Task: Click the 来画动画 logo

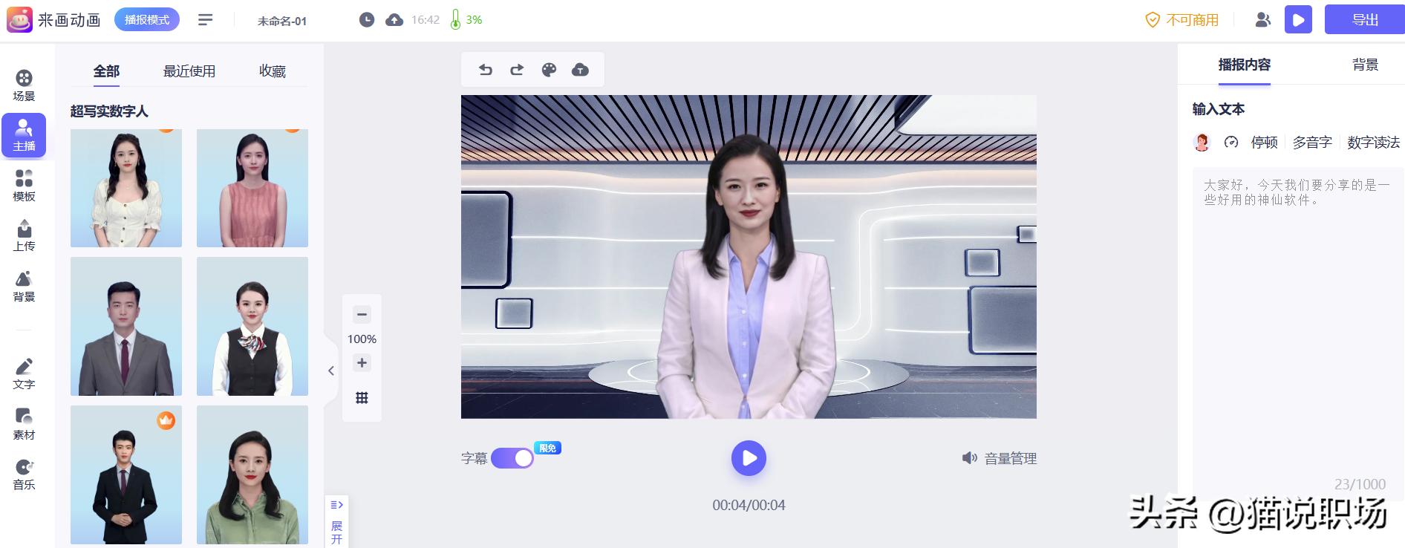Action: 54,20
